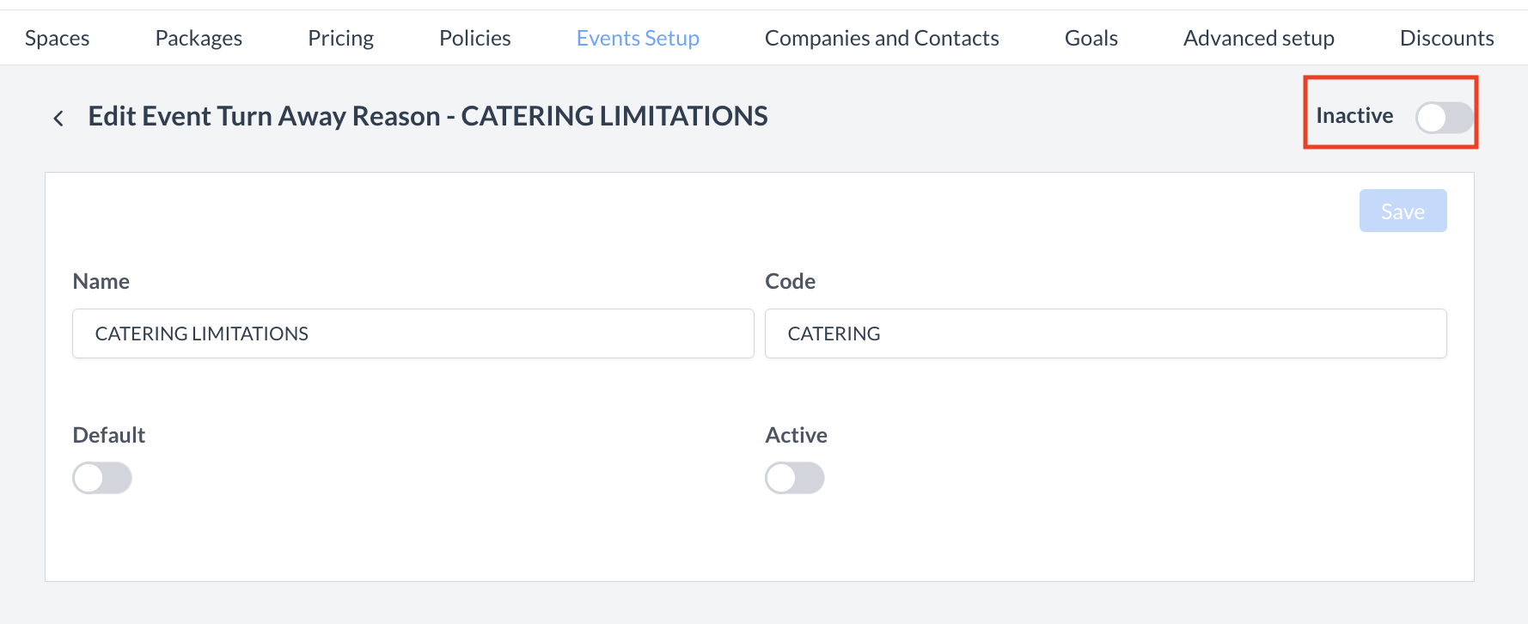Click inside the Name input field
Viewport: 1528px width, 624px height.
(413, 333)
